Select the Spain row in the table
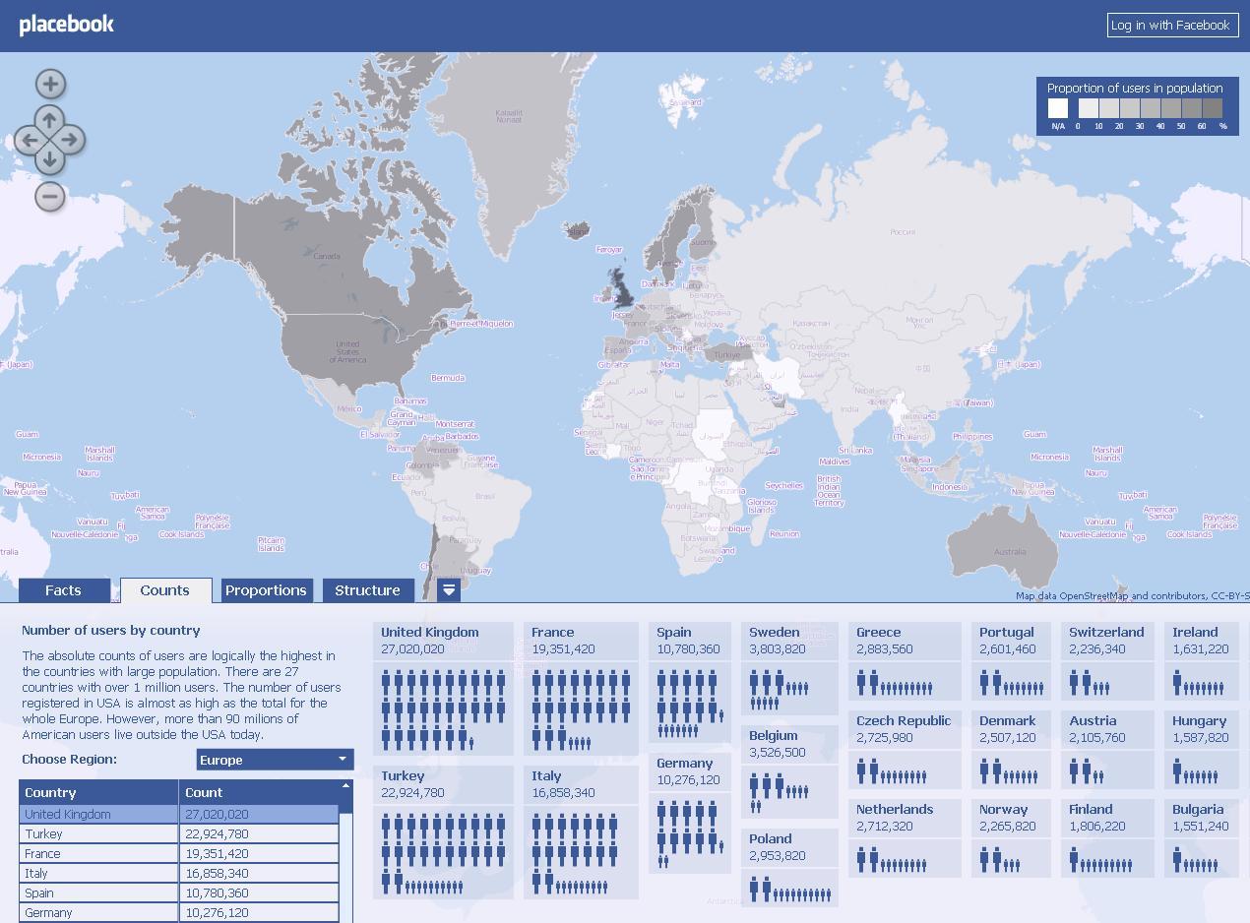 (x=178, y=892)
